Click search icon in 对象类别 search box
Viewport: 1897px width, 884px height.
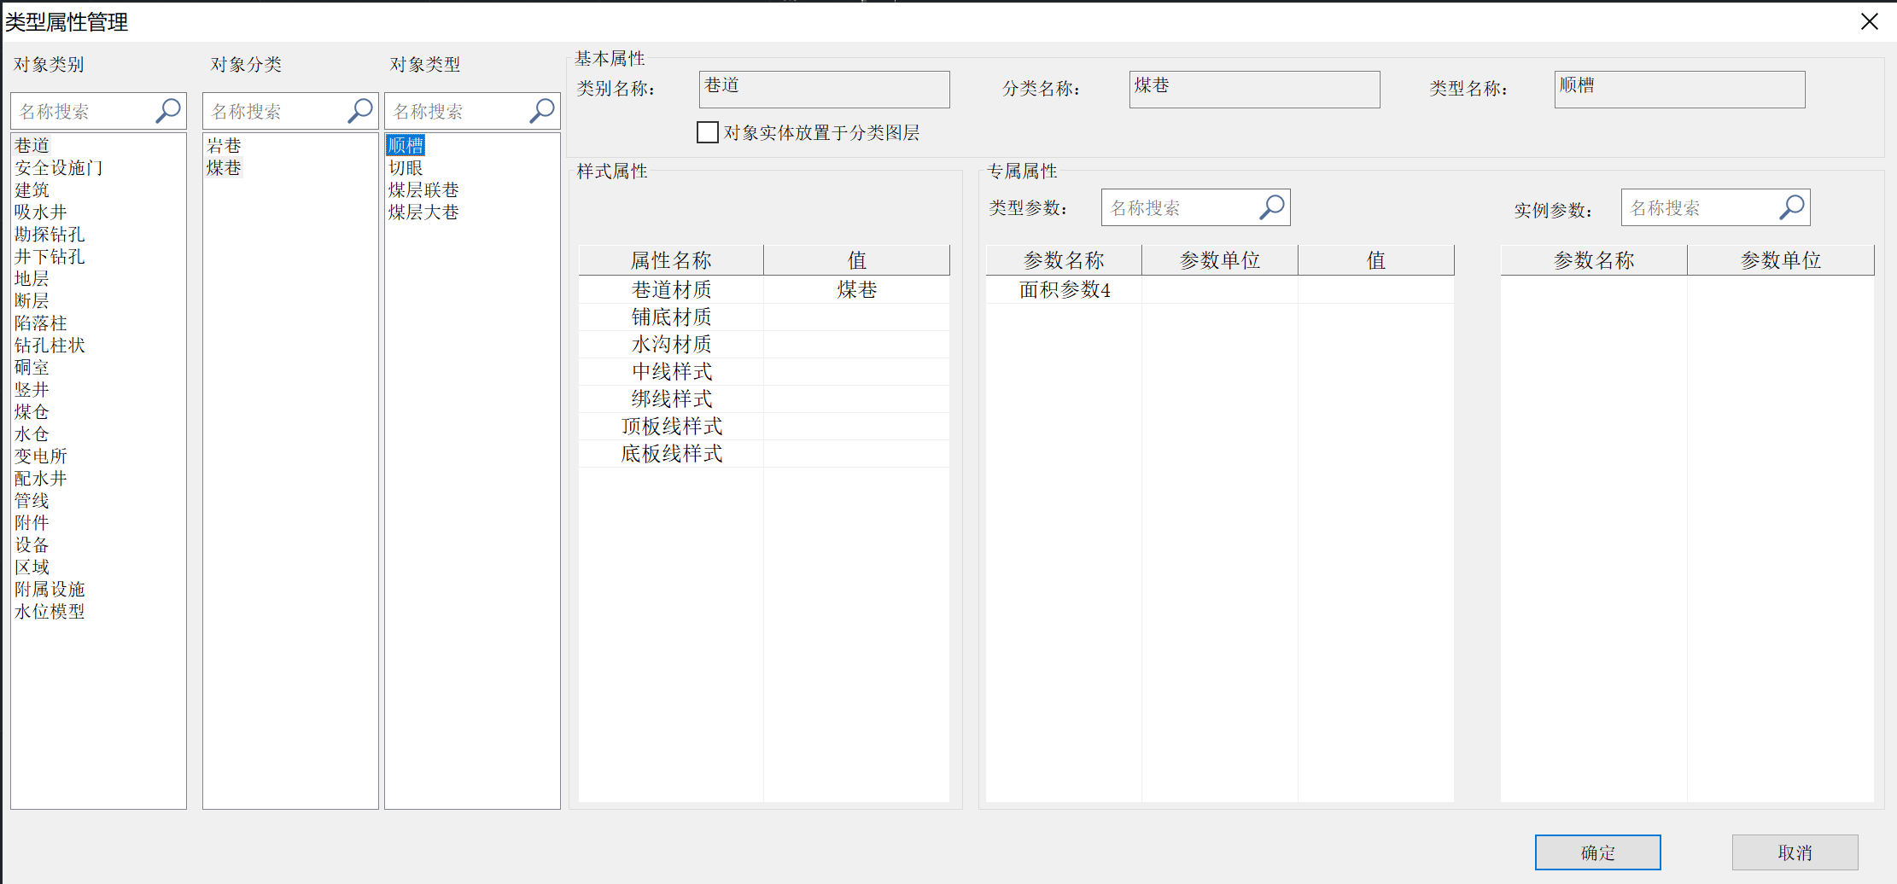coord(168,111)
